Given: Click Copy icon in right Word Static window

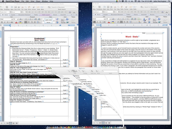Looking at the screenshot, I should pos(118,7).
